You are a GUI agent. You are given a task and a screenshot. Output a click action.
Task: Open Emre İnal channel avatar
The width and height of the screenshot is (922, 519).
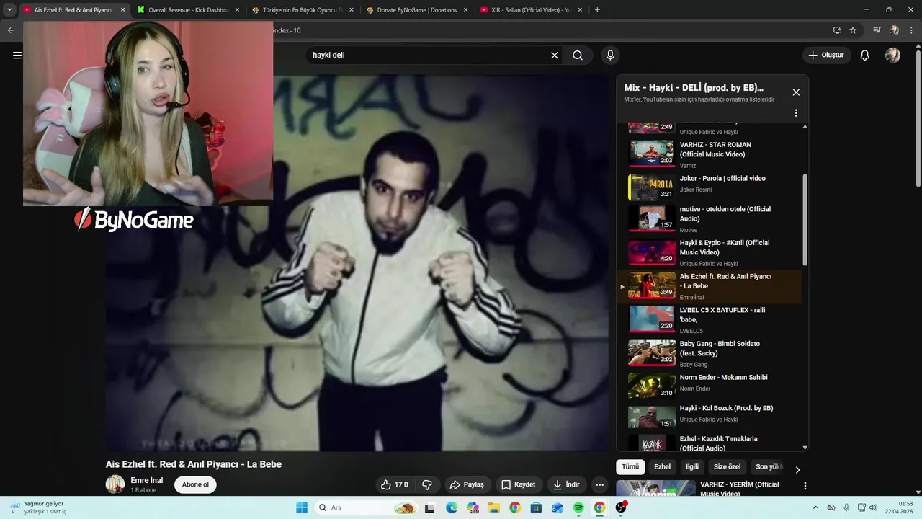pos(115,484)
